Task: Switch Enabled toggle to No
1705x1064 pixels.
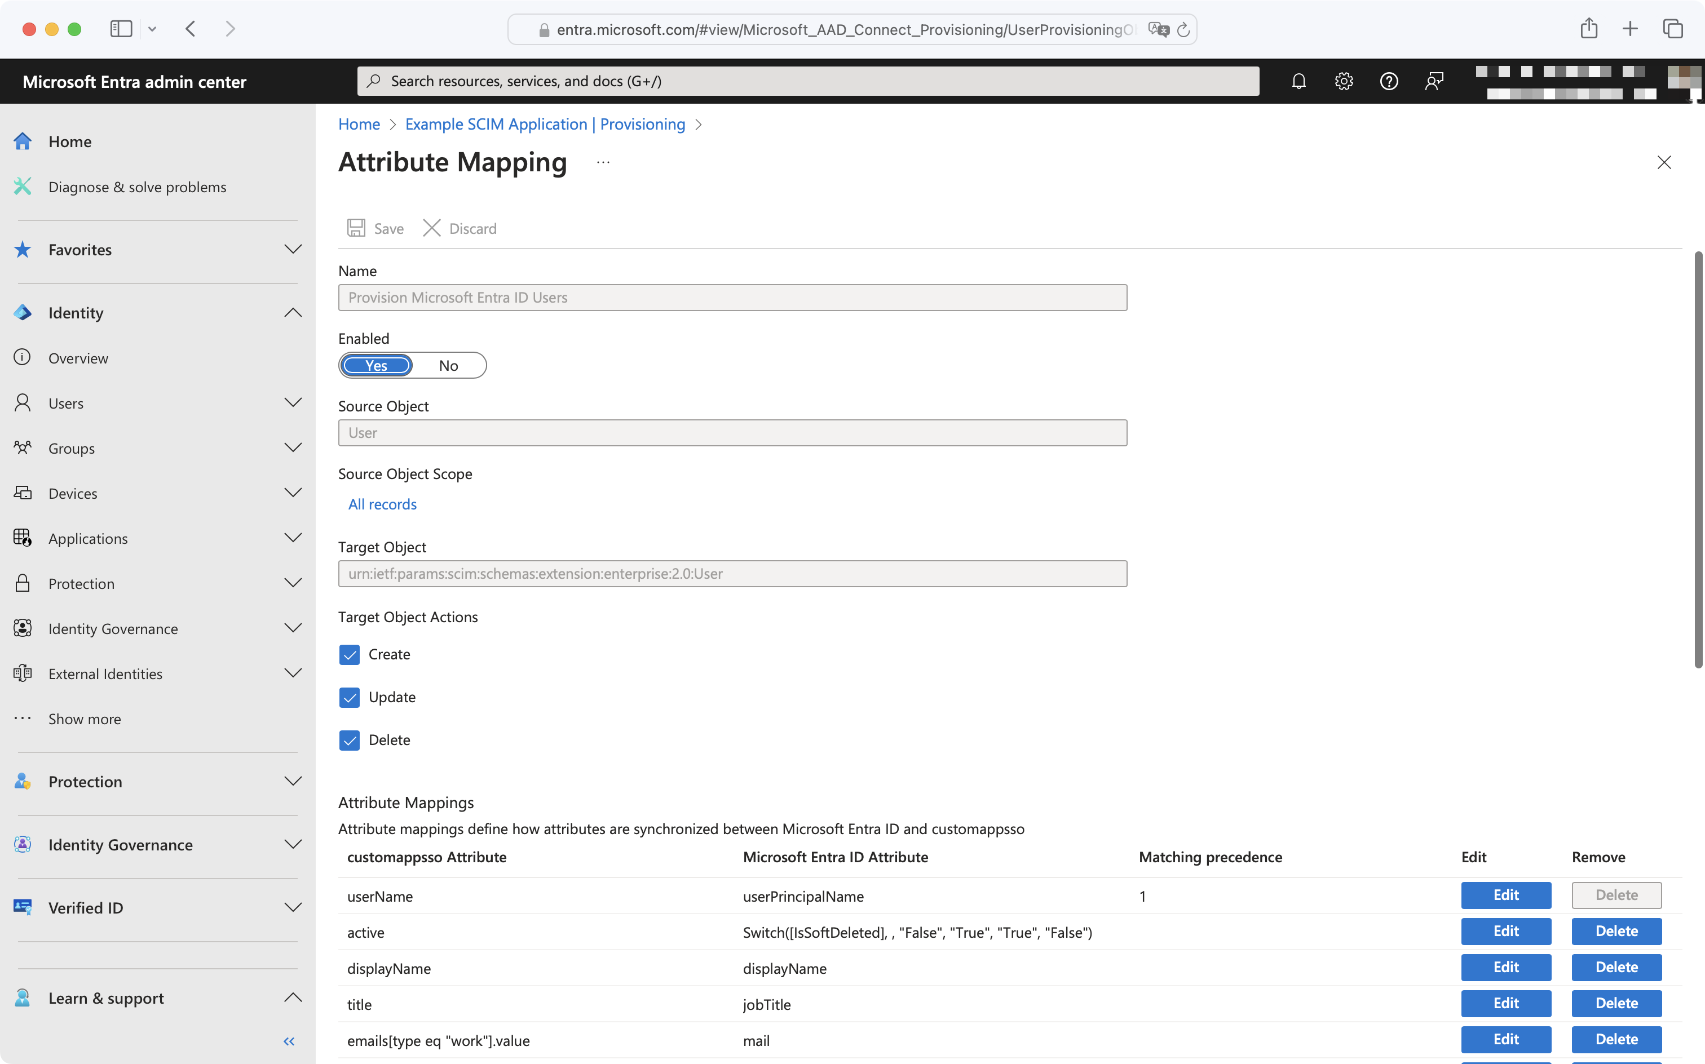Action: coord(448,365)
